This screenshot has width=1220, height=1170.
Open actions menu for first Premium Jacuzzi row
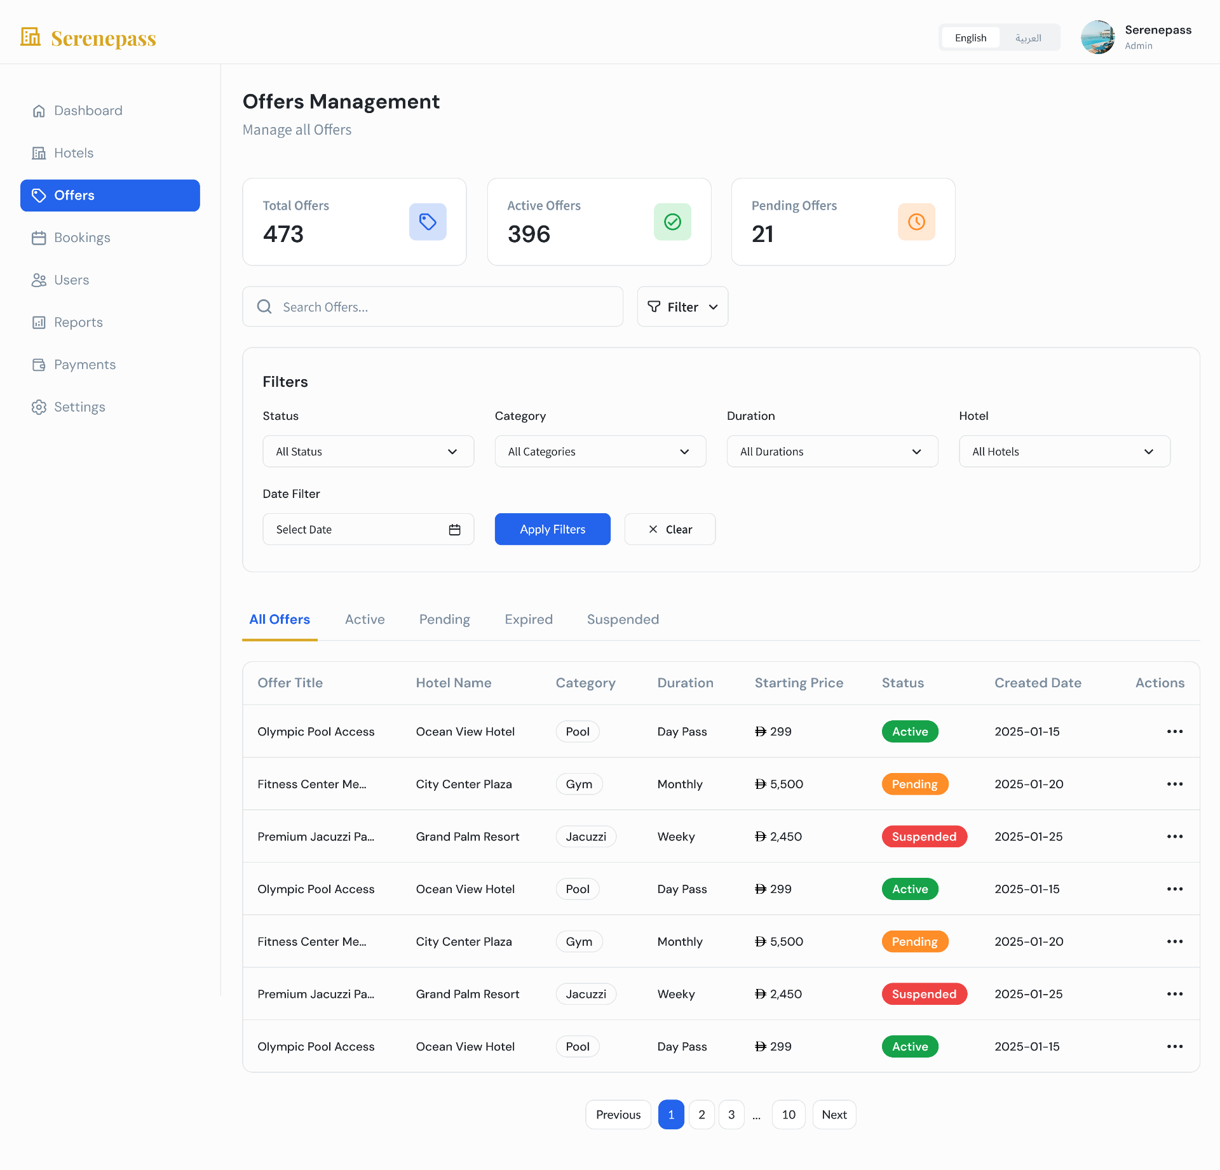(x=1175, y=837)
